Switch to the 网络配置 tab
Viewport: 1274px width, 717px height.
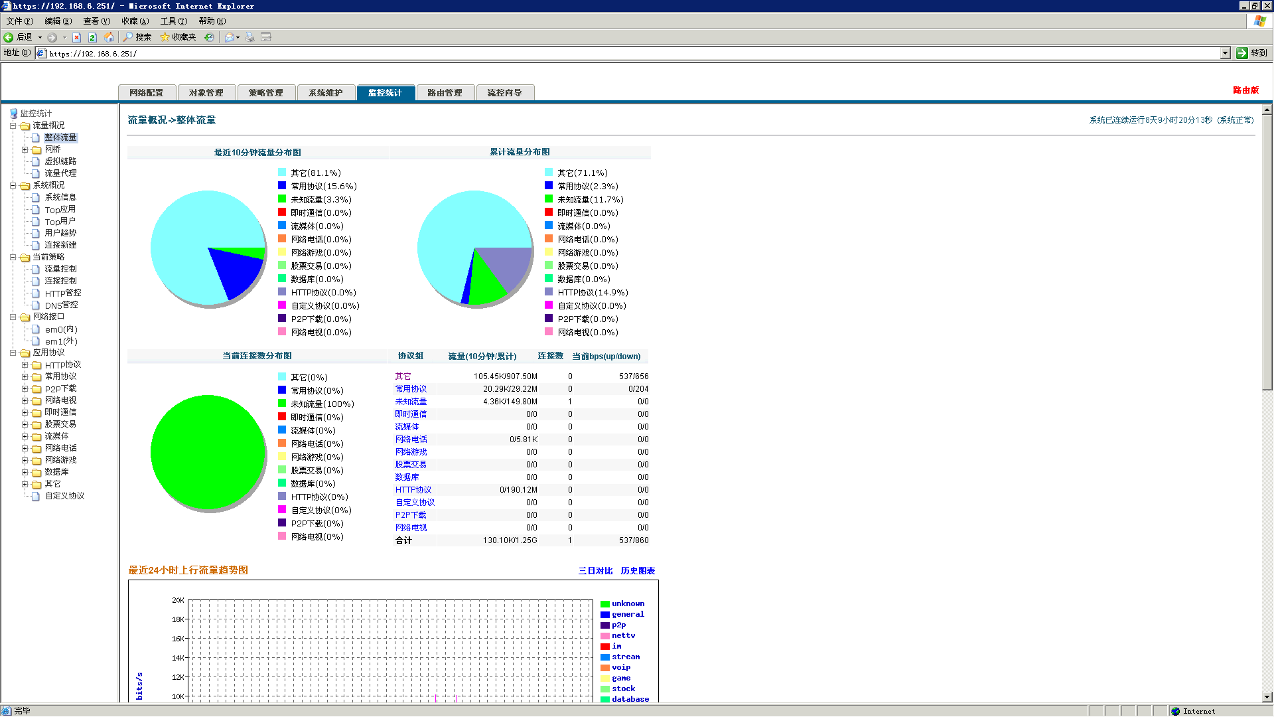pos(147,93)
